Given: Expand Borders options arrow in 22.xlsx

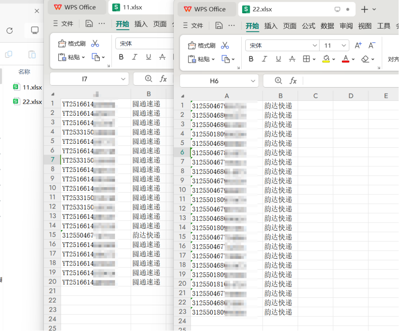Looking at the screenshot, I should click(314, 59).
